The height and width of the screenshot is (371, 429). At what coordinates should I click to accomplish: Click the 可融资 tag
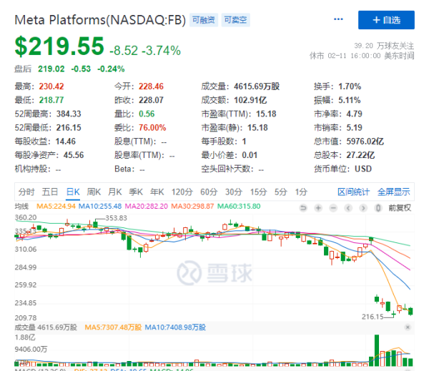tap(204, 21)
